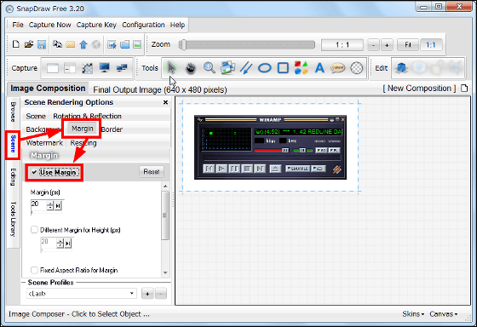Screen dimensions: 477x327
Task: Uncheck the Use Margin checkbox
Action: click(34, 172)
